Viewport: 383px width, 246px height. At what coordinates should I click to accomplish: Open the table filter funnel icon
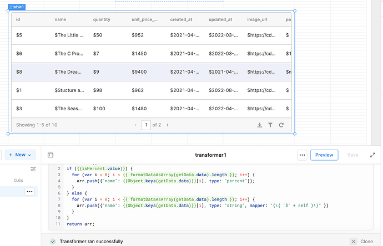pyautogui.click(x=270, y=125)
